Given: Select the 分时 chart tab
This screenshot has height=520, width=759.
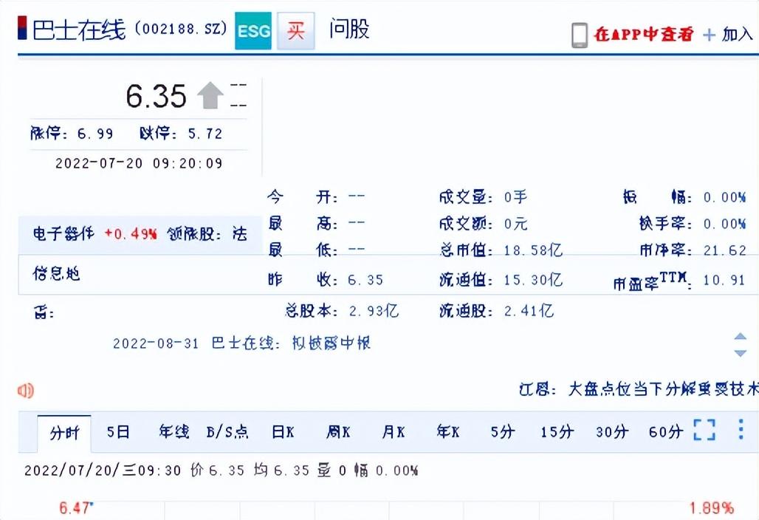Looking at the screenshot, I should 64,432.
